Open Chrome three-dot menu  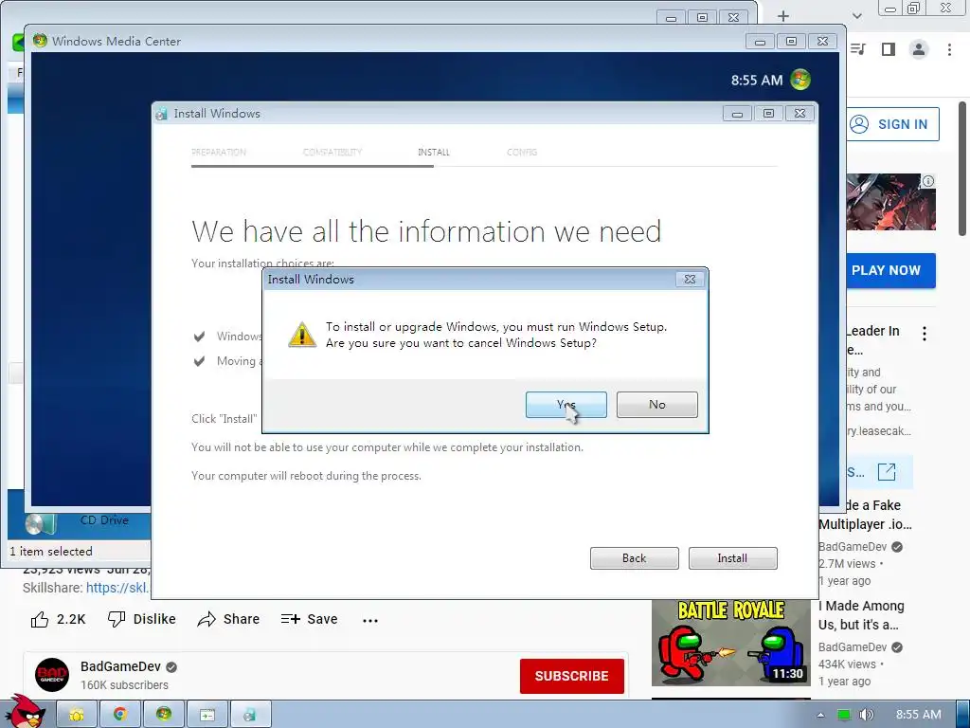[x=949, y=49]
